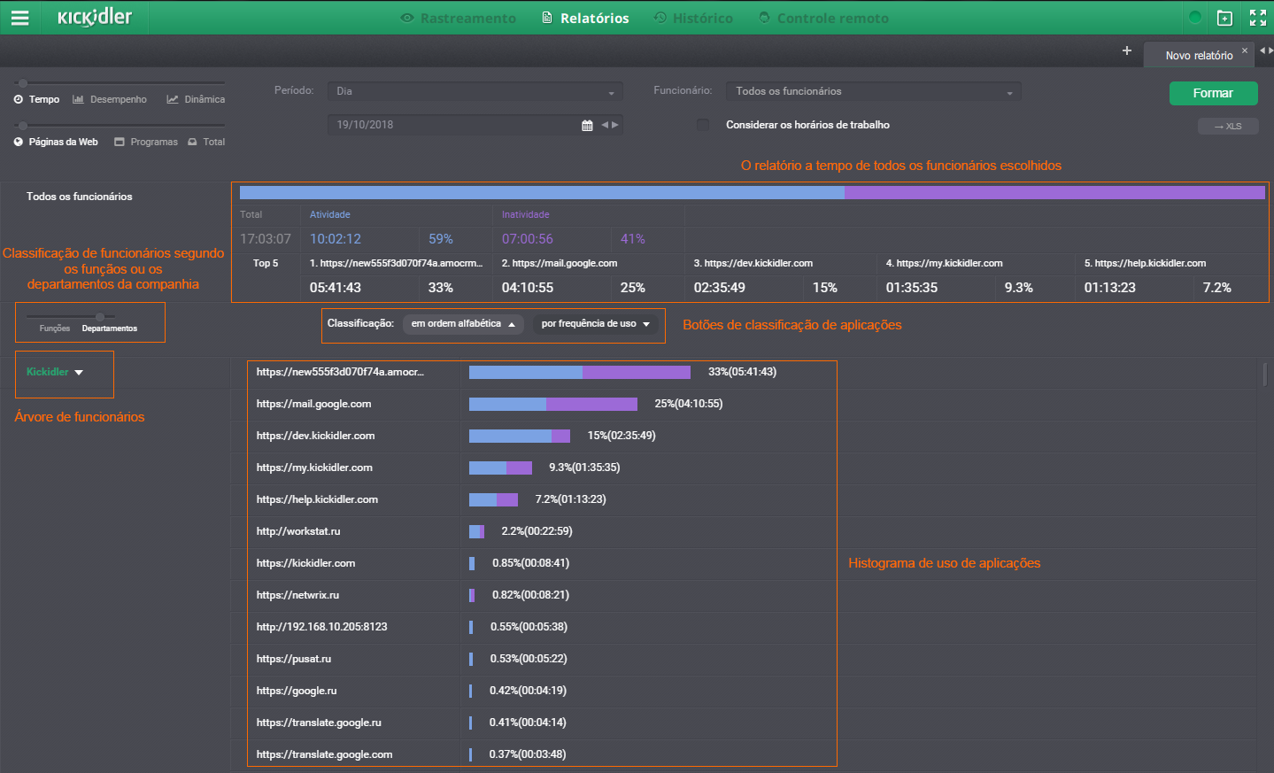Click the tab scroll arrows beside Novo relatório
The width and height of the screenshot is (1274, 773).
pos(1266,50)
